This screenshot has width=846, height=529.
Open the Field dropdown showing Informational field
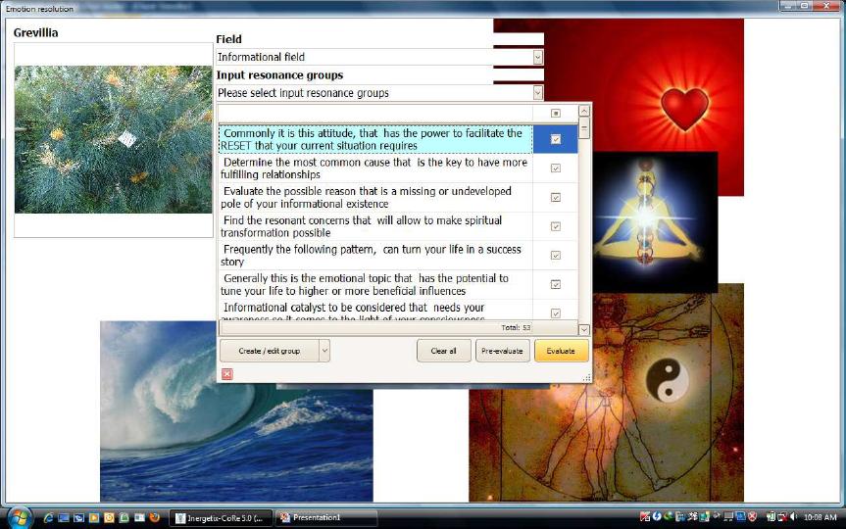537,58
